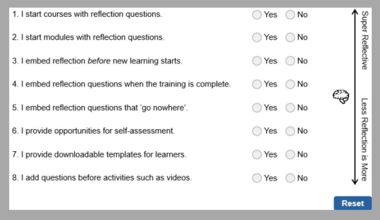Tick No for questions before activities like videos
The width and height of the screenshot is (380, 220).
pyautogui.click(x=290, y=178)
